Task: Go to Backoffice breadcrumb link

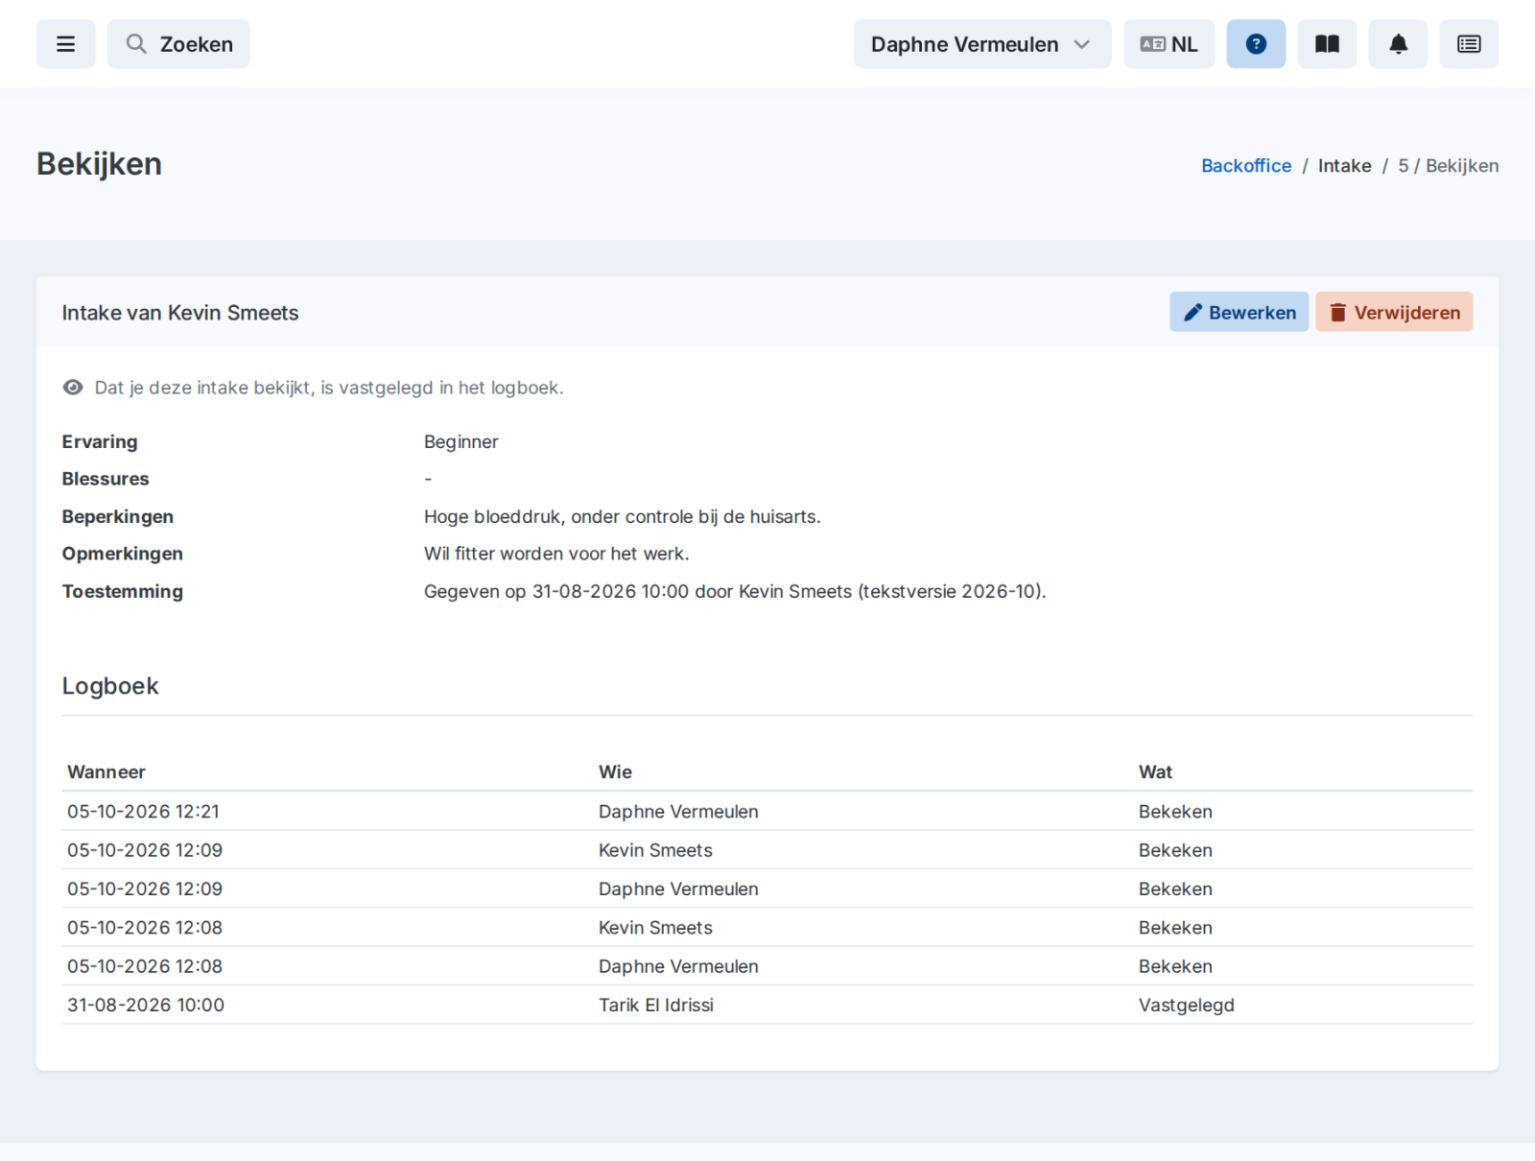Action: point(1246,166)
